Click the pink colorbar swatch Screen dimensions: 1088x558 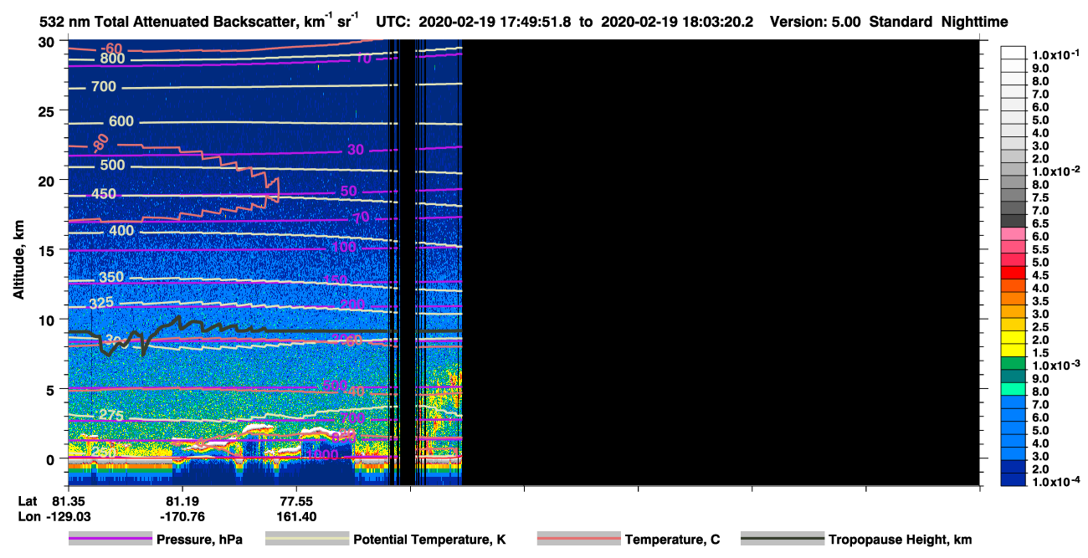(1013, 233)
